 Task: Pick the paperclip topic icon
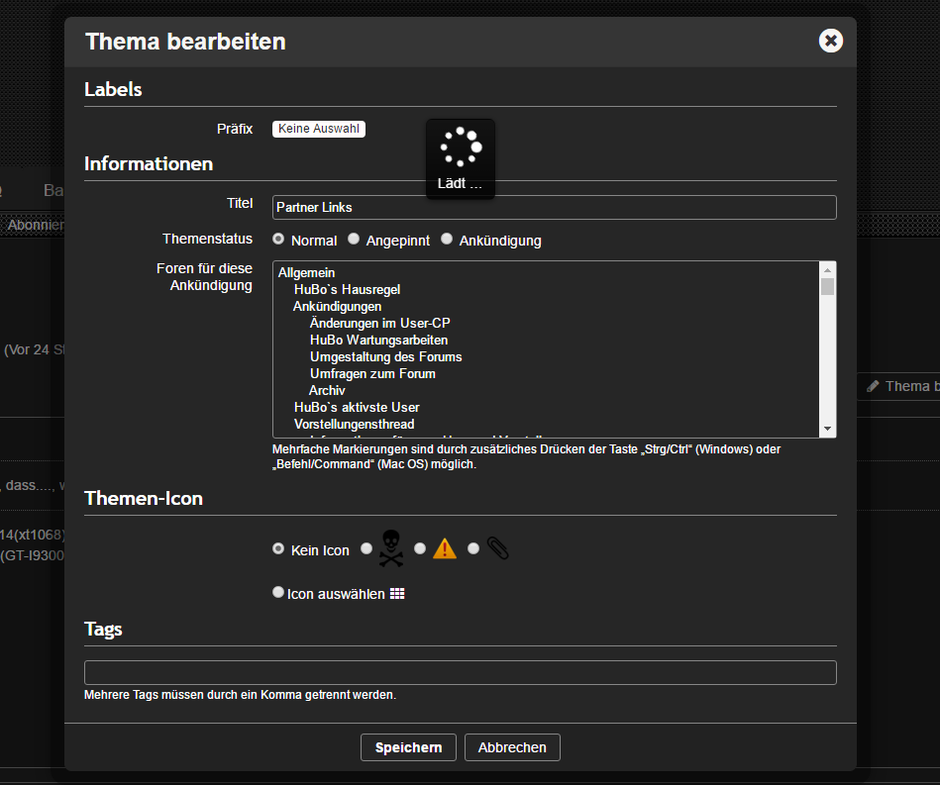click(474, 548)
